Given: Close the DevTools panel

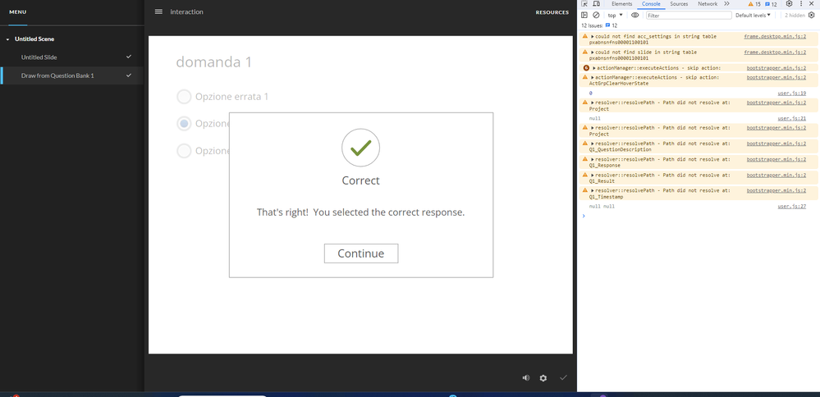Looking at the screenshot, I should pyautogui.click(x=811, y=3).
